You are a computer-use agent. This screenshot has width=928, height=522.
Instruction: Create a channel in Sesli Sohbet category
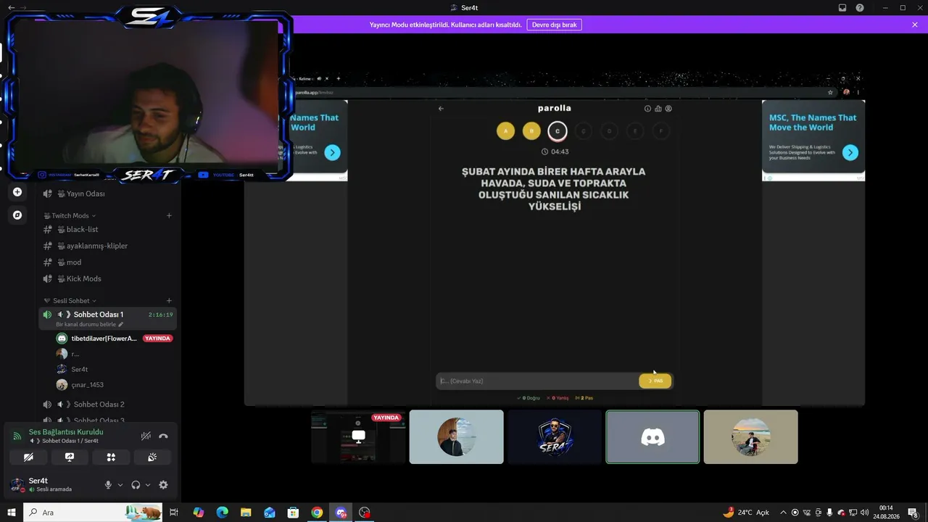[169, 301]
